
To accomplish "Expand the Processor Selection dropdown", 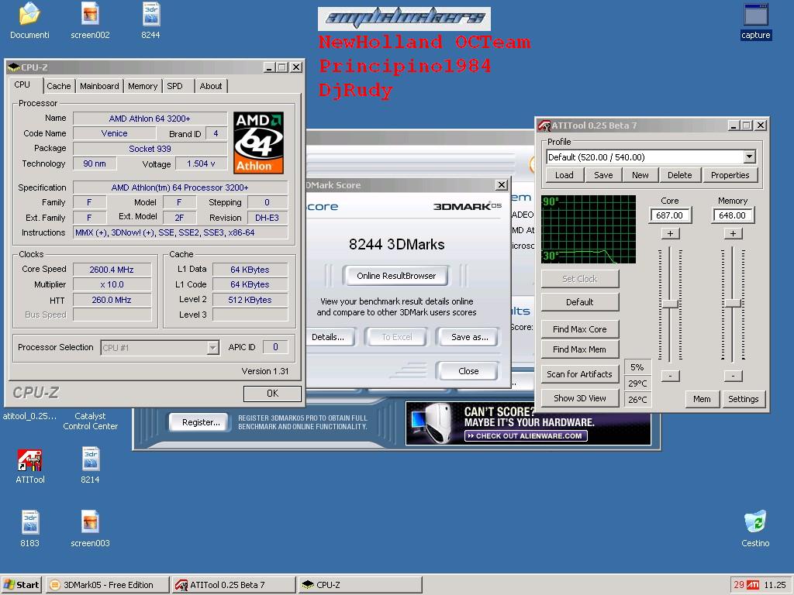I will pyautogui.click(x=212, y=348).
